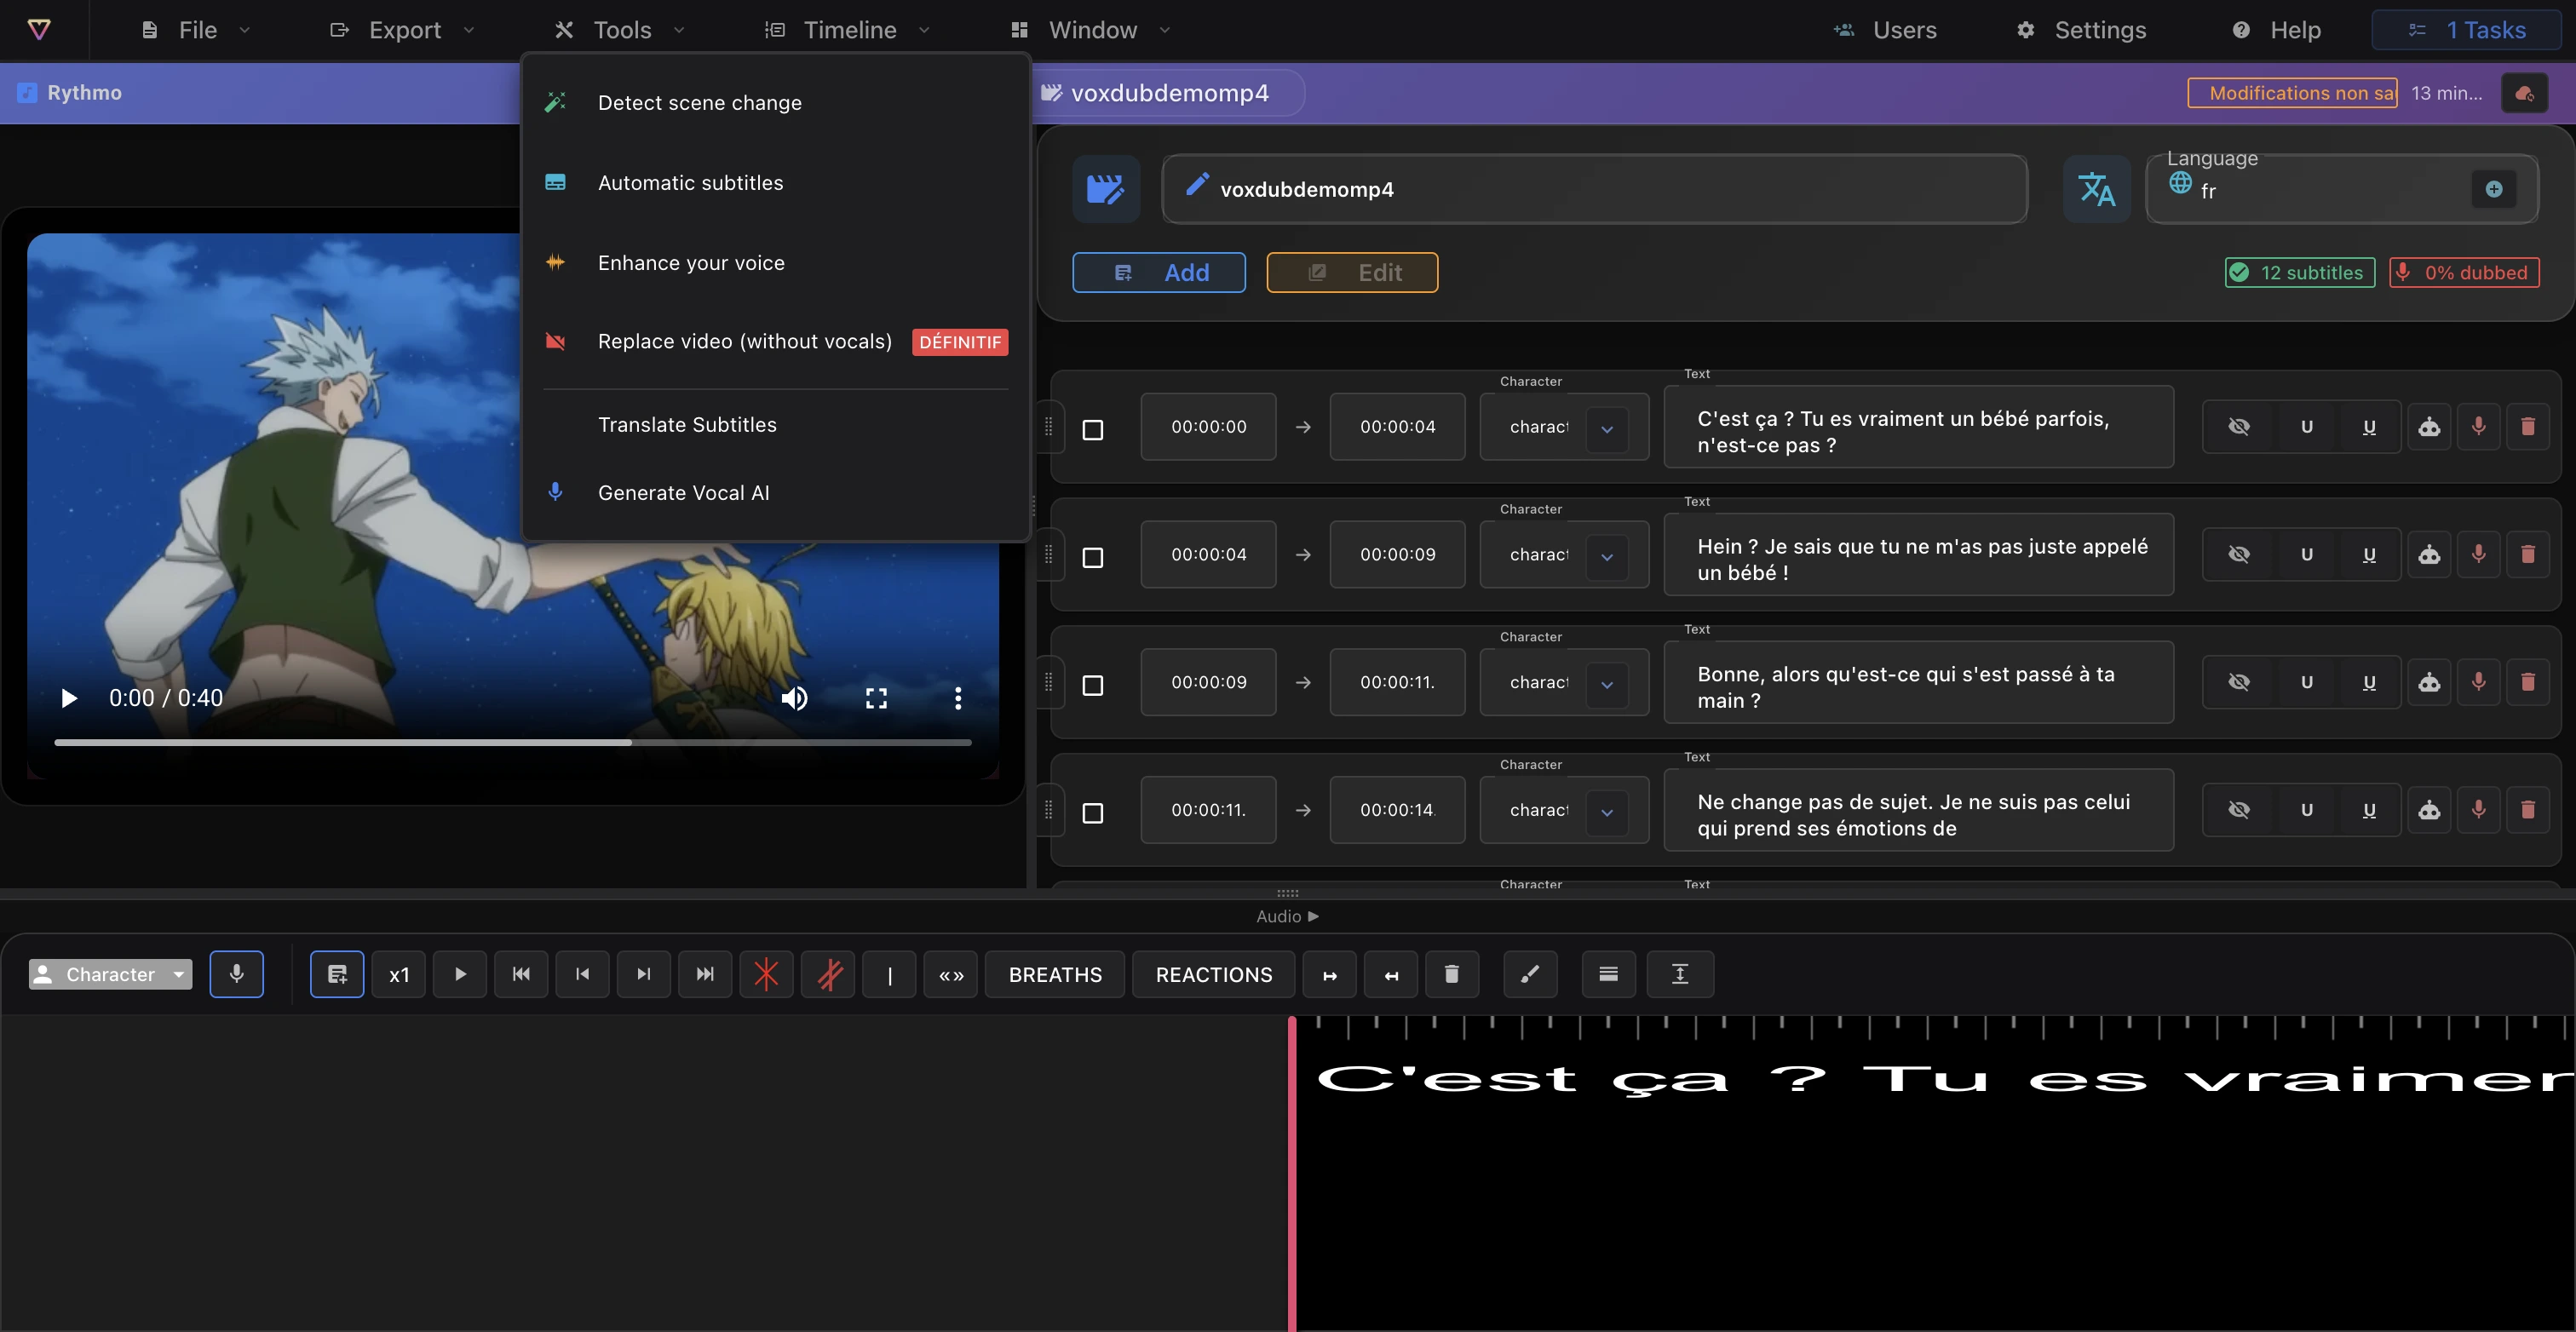Click the blue Add button
The height and width of the screenshot is (1332, 2576).
point(1159,273)
